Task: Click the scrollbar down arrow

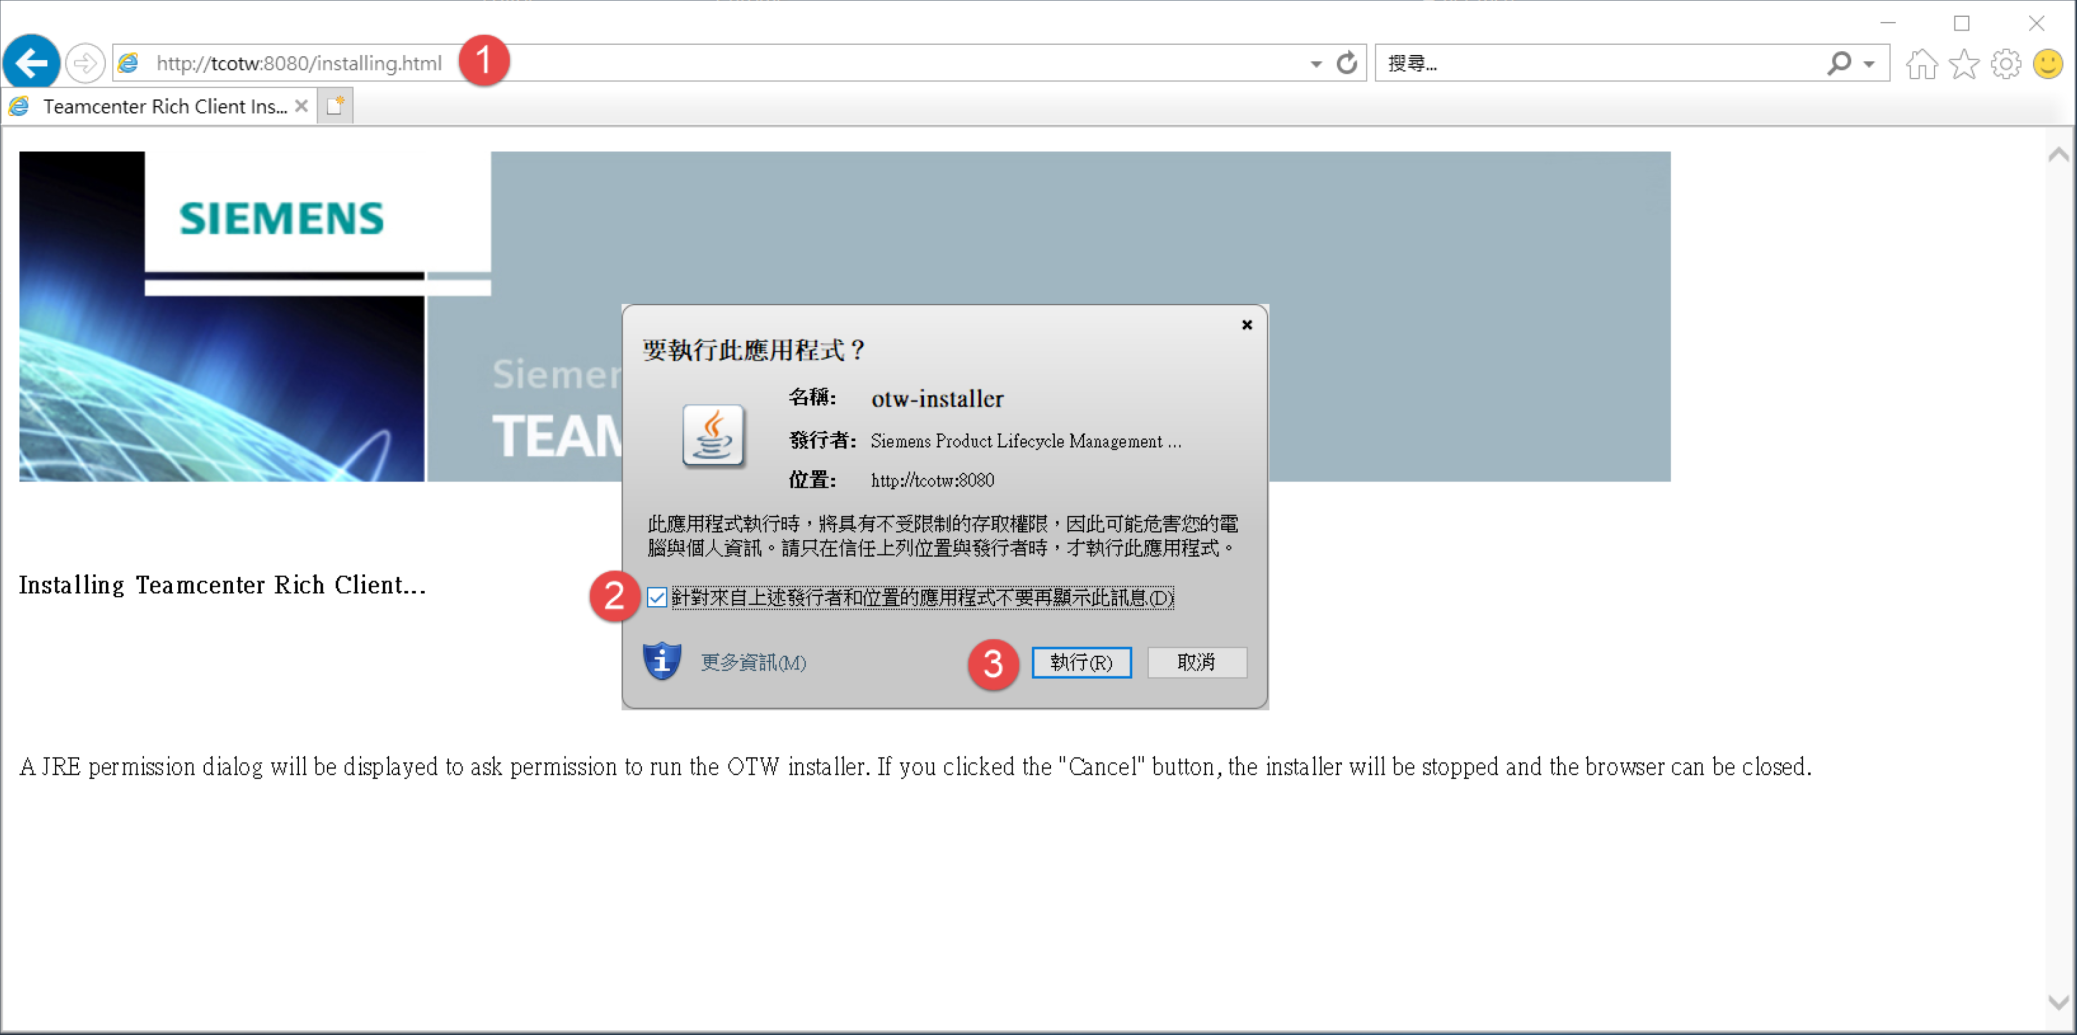Action: click(x=2058, y=1003)
